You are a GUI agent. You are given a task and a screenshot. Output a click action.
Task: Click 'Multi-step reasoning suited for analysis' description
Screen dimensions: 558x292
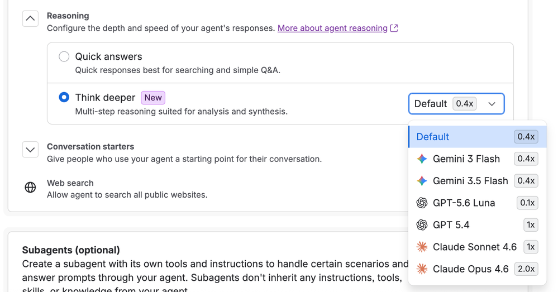pyautogui.click(x=181, y=111)
